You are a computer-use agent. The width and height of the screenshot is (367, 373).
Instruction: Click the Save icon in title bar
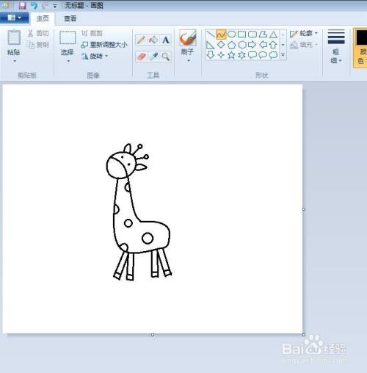23,5
